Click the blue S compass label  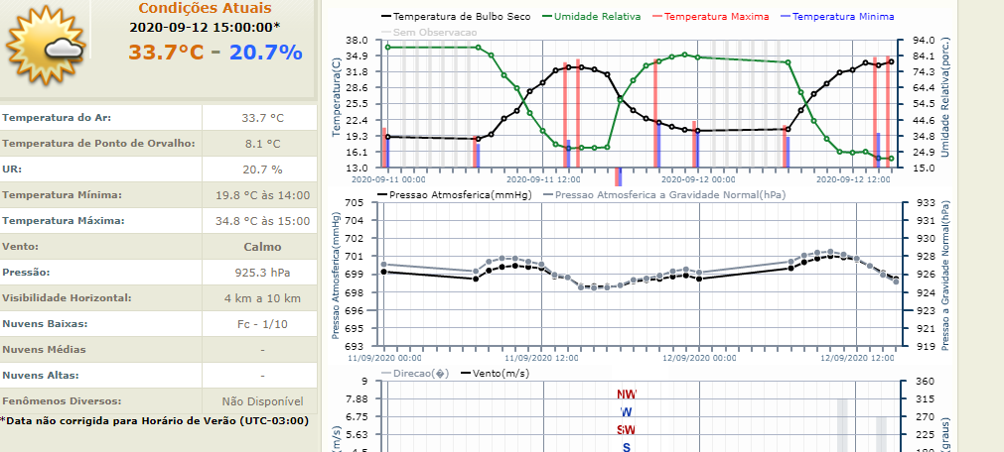pos(627,447)
